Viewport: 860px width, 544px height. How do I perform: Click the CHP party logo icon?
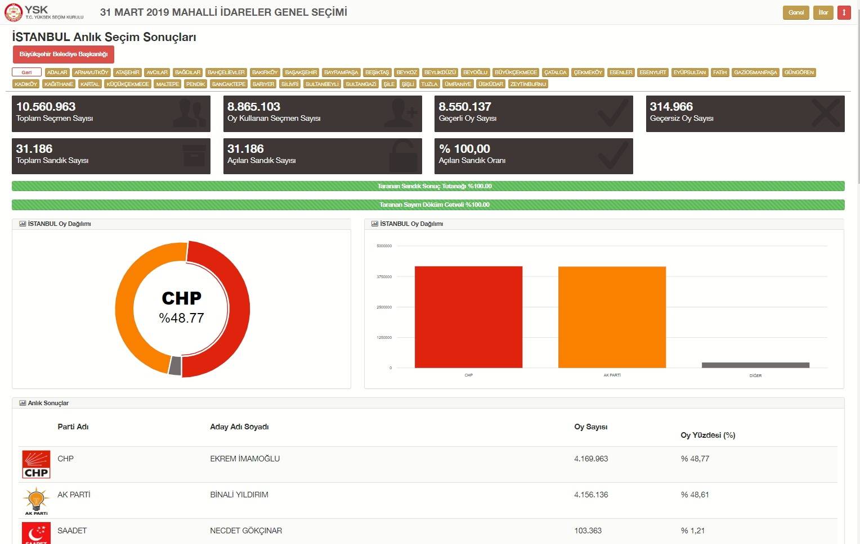tap(36, 464)
